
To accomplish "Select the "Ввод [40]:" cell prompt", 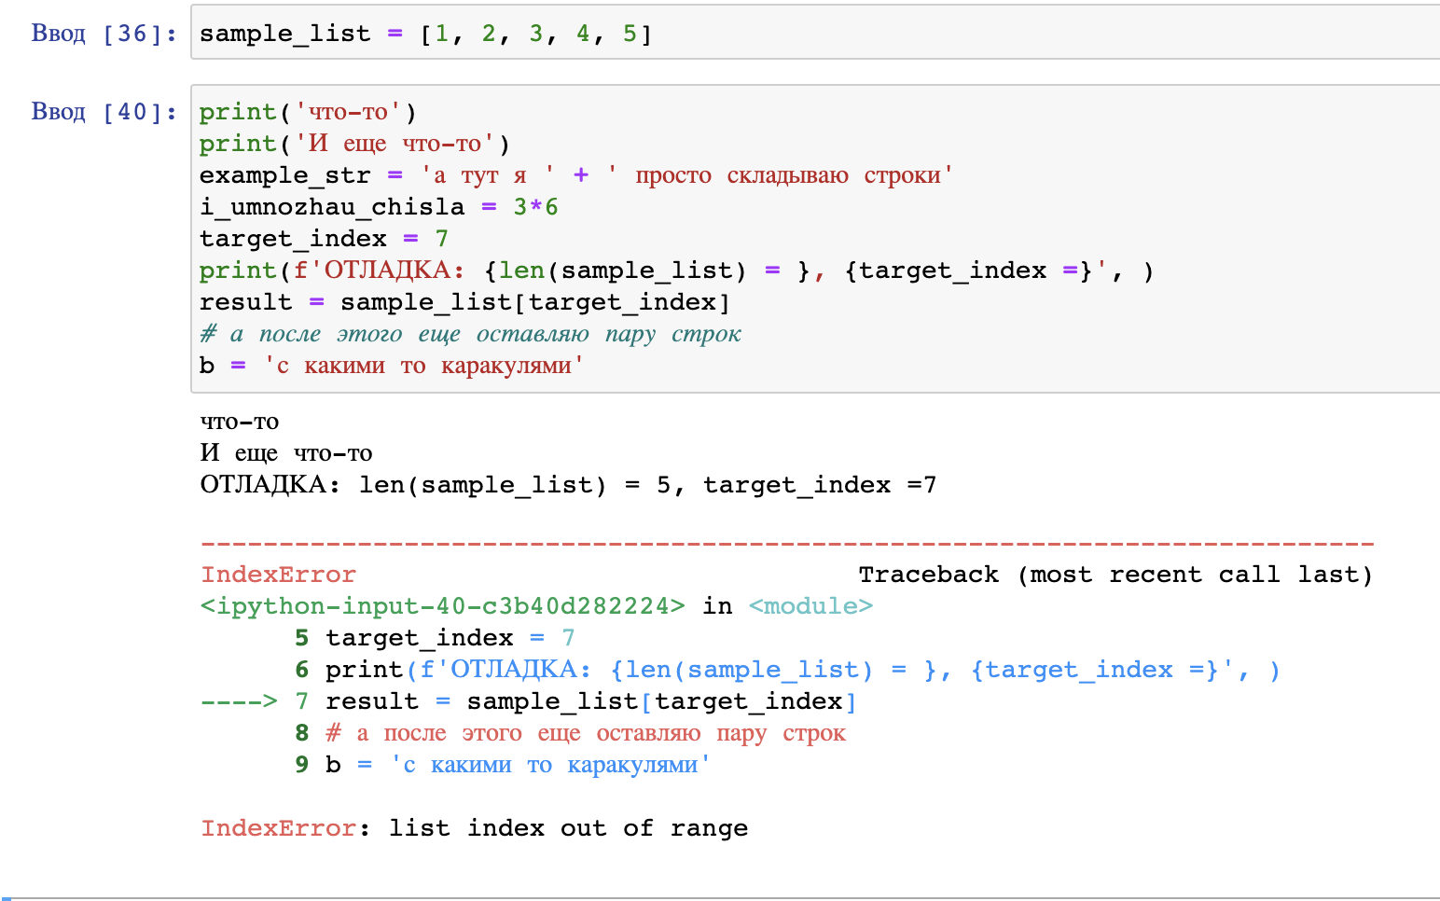I will 104,112.
